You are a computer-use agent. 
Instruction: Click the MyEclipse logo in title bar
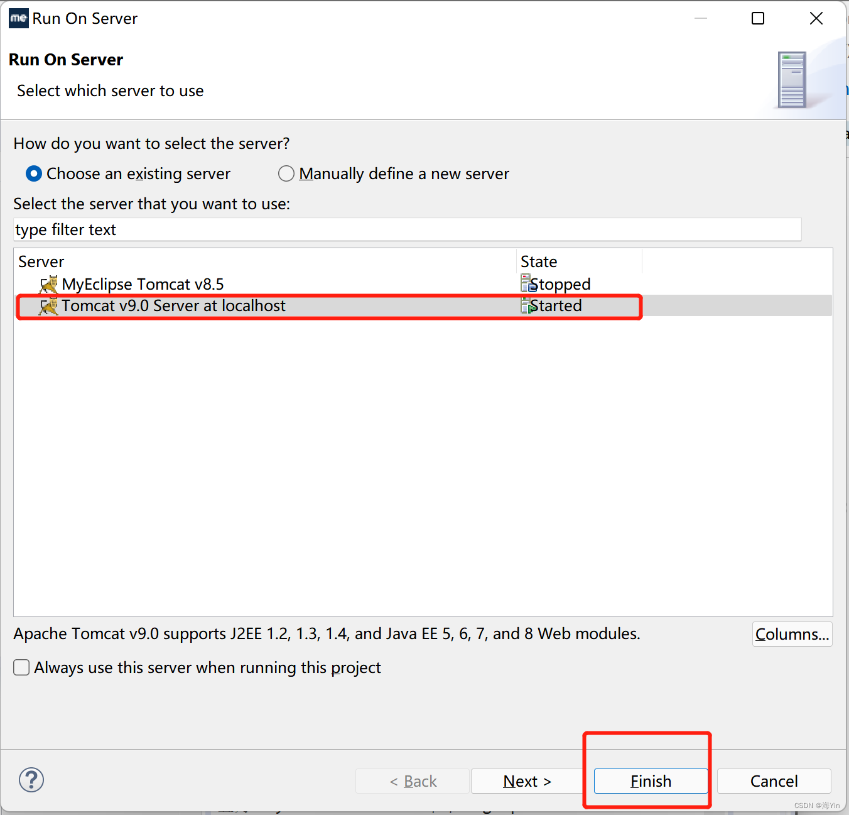tap(19, 18)
